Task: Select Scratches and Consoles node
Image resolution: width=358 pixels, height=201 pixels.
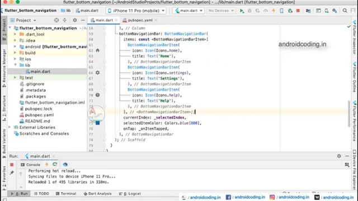Action: click(44, 134)
